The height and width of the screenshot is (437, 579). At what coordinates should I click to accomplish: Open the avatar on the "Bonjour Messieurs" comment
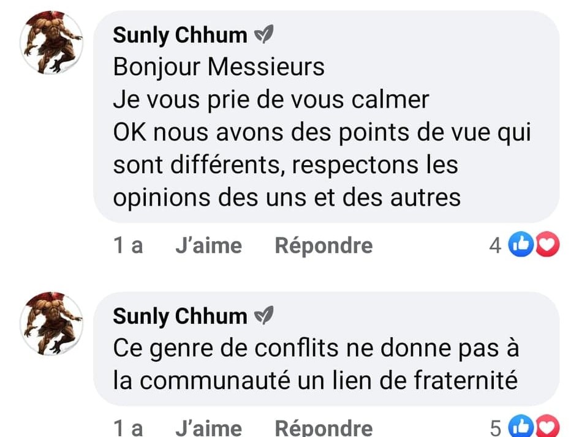(51, 42)
